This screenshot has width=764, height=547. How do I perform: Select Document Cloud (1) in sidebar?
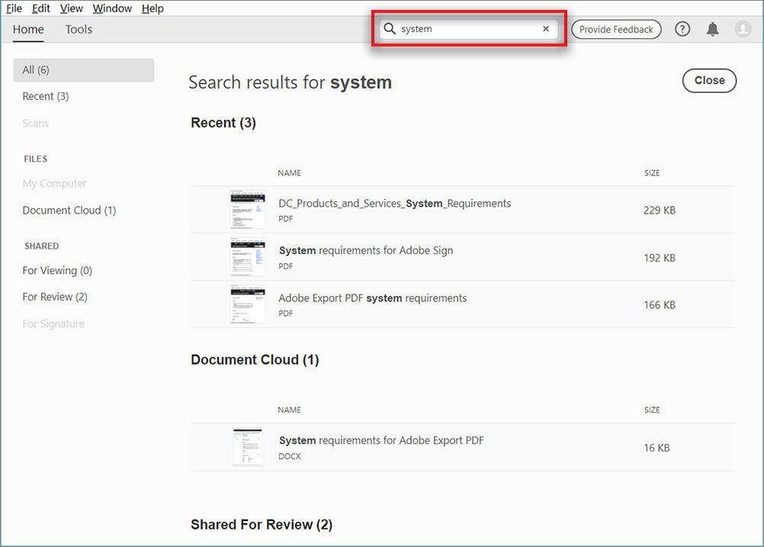point(69,211)
